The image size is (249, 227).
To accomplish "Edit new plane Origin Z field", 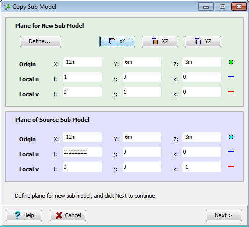I will pos(202,62).
